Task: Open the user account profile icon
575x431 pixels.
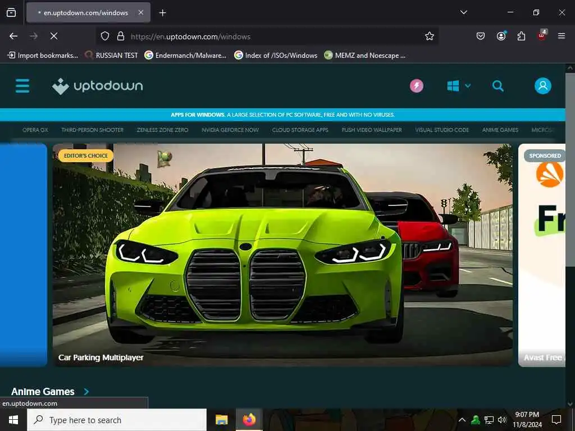Action: (x=543, y=86)
